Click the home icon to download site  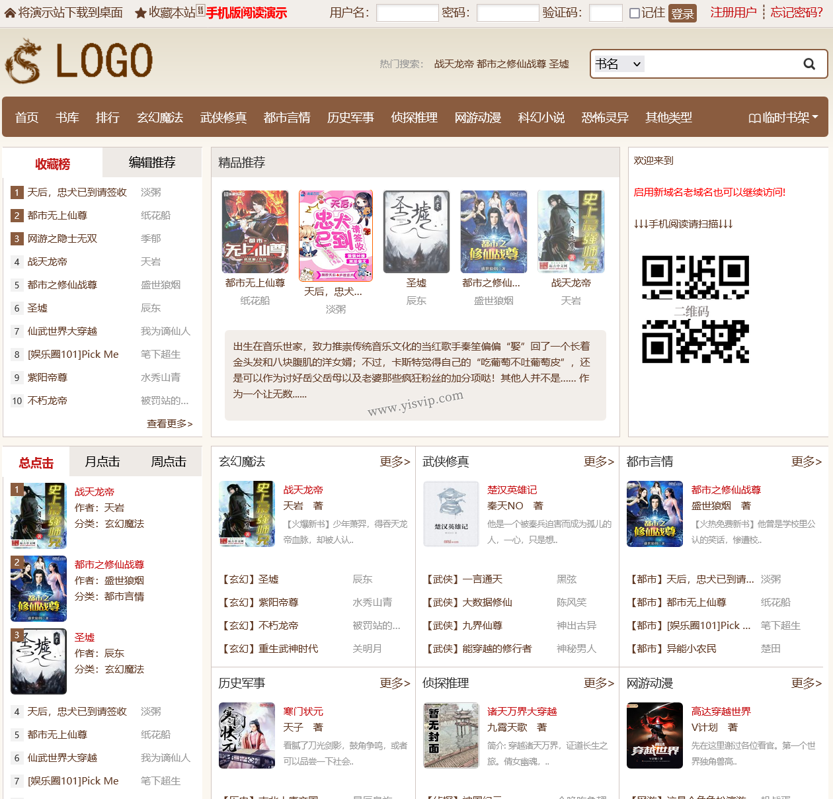pos(10,13)
